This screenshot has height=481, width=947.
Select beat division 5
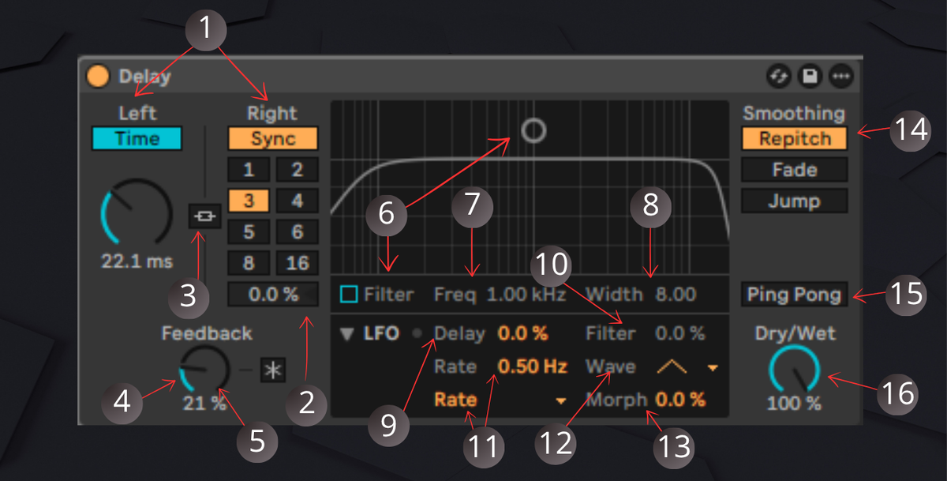(249, 231)
